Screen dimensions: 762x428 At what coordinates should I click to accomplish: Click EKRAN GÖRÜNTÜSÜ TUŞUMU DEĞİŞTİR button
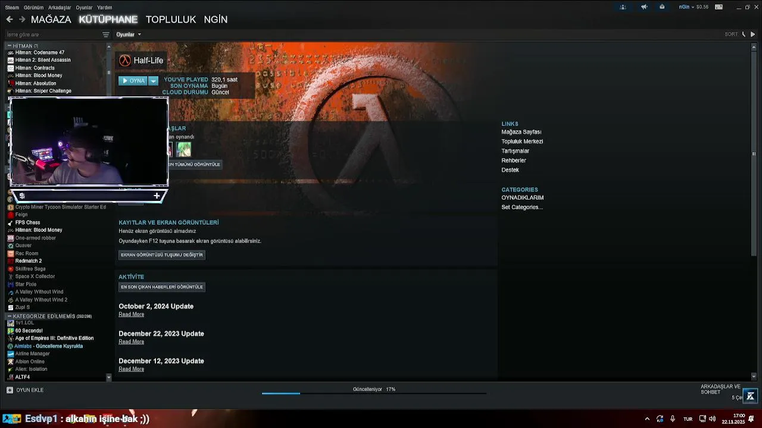click(162, 255)
